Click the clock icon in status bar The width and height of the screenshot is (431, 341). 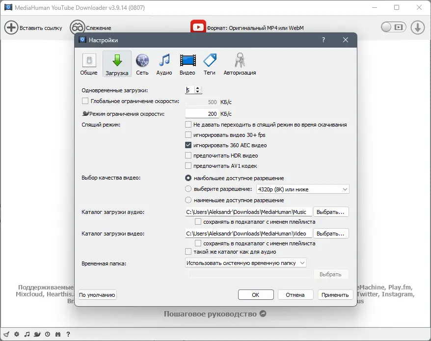(48, 334)
